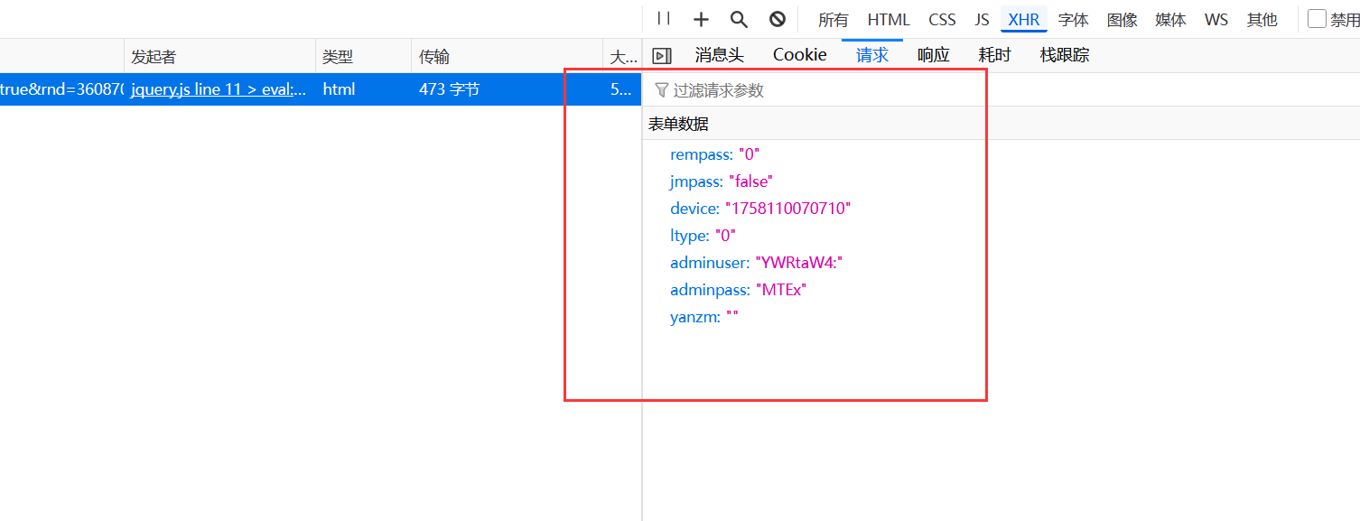Filter requests by 媒体 (Media)
The width and height of the screenshot is (1360, 521).
[x=1171, y=20]
